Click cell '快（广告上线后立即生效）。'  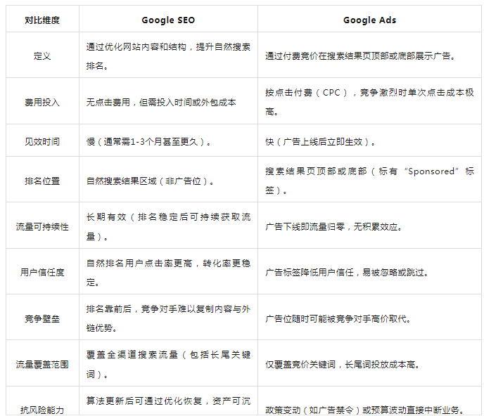tap(369, 141)
